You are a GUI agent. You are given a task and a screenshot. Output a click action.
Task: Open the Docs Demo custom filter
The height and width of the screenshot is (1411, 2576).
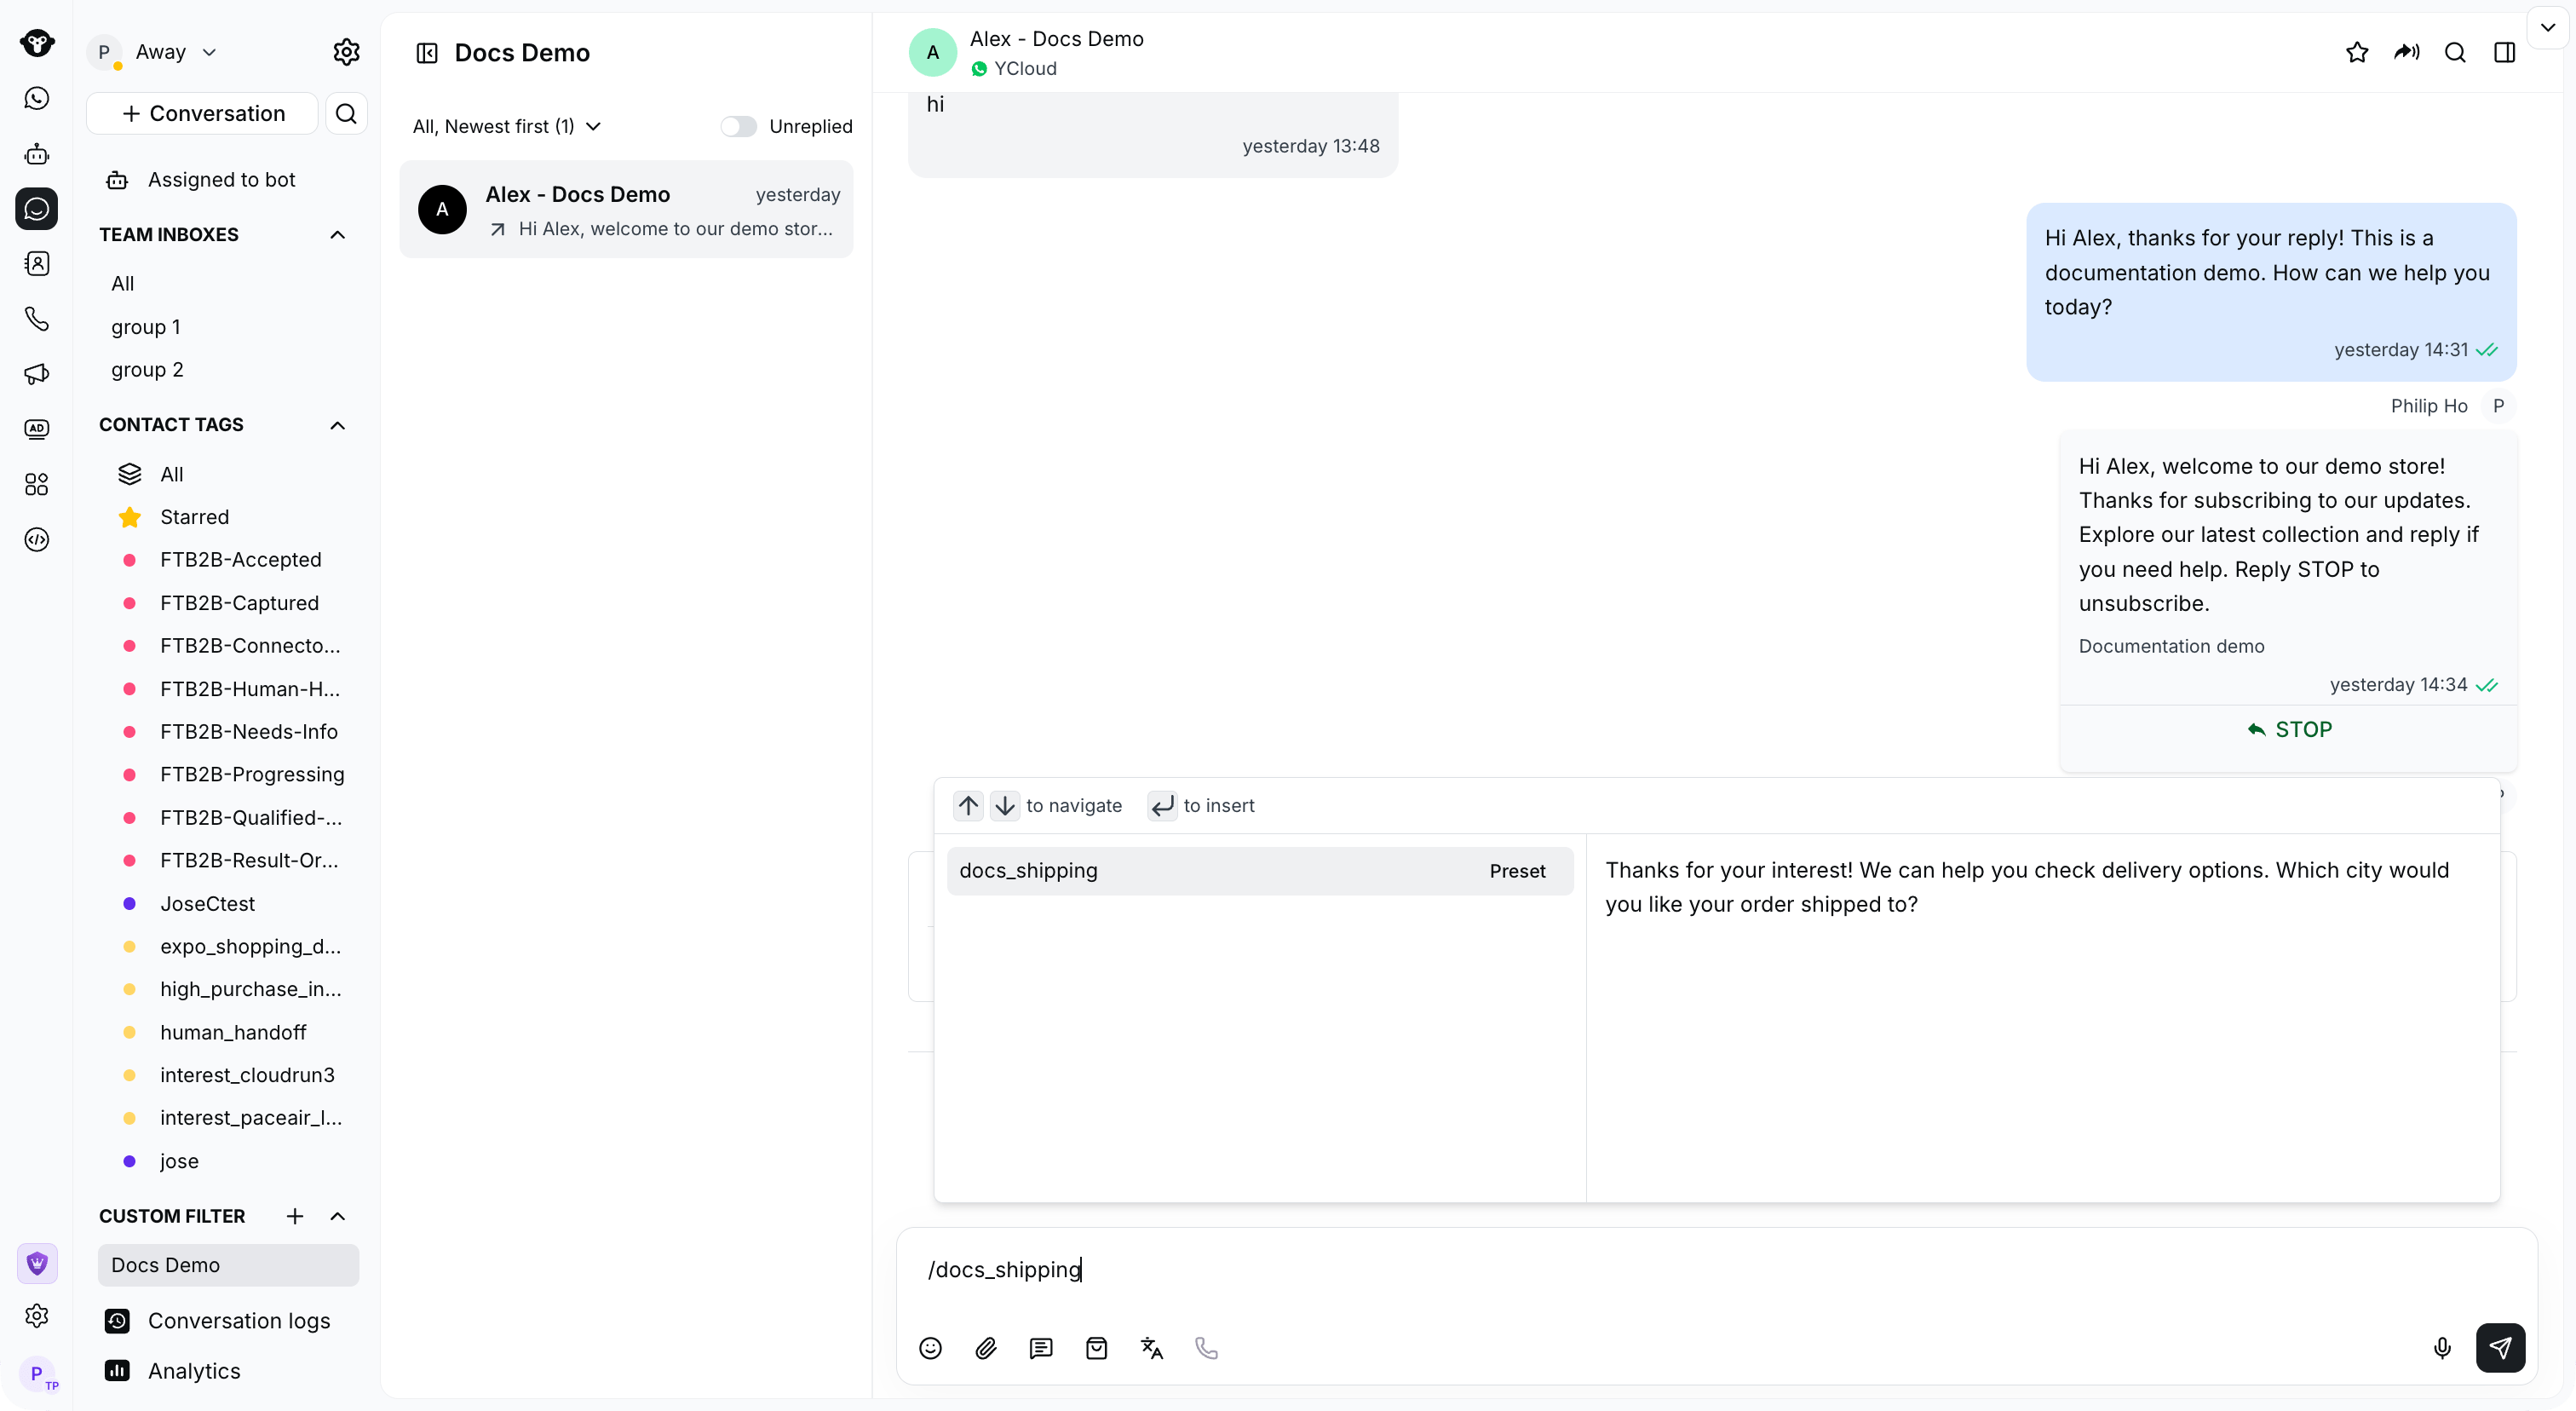[228, 1265]
